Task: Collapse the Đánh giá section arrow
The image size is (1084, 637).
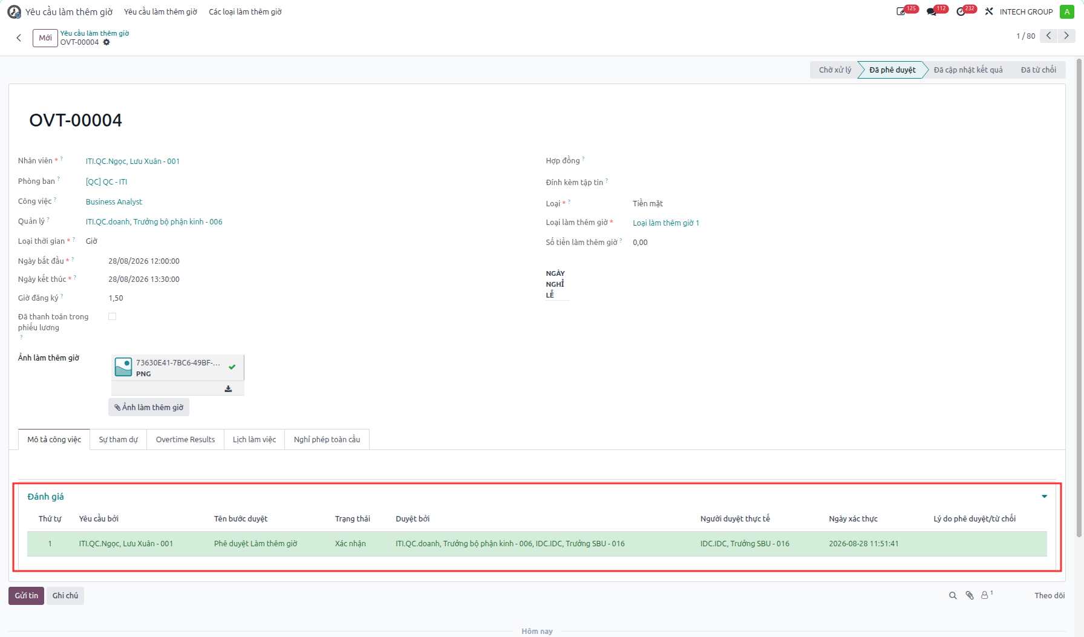Action: click(1044, 497)
